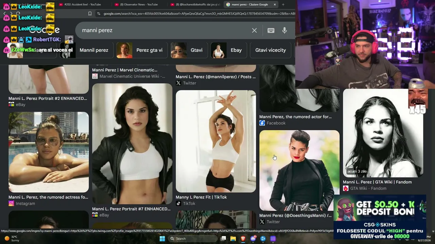Image resolution: width=435 pixels, height=244 pixels.
Task: Click the 'GTA Wiki - Fandom' source text
Action: click(x=368, y=188)
